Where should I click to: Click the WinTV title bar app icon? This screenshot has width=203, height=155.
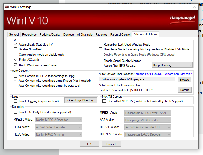tap(7, 7)
